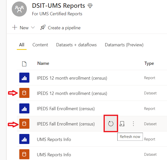The image size is (167, 160).
Task: Expand the New dropdown chevron
Action: pyautogui.click(x=33, y=28)
